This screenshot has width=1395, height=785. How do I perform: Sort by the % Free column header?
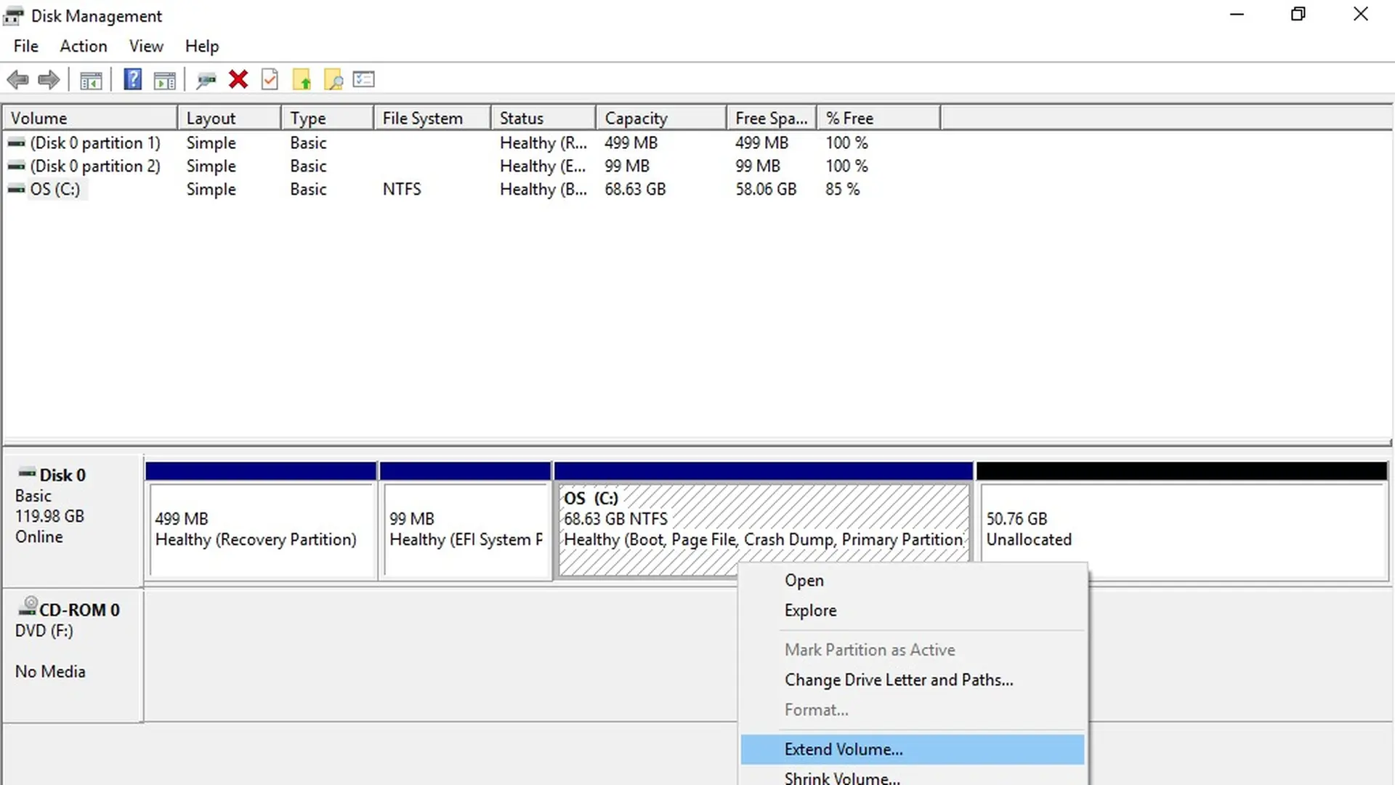[x=878, y=118]
